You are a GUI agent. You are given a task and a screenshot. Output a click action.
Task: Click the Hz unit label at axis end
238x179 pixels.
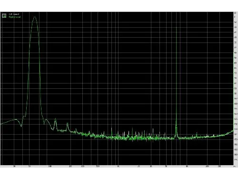coord(234,167)
